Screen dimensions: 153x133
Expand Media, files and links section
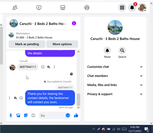[115, 85]
